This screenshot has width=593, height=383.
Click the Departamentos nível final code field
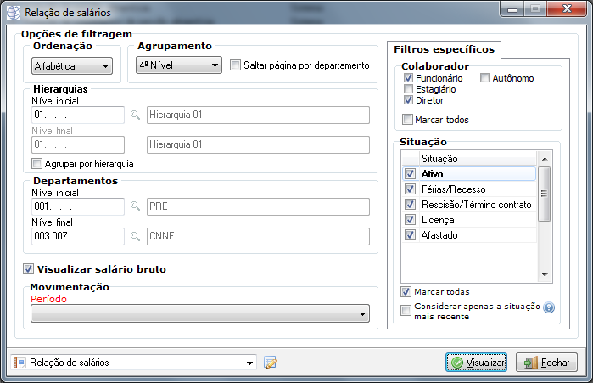tap(78, 236)
